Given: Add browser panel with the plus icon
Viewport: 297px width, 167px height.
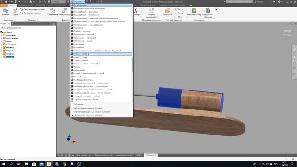Looking at the screenshot, I should (12, 24).
